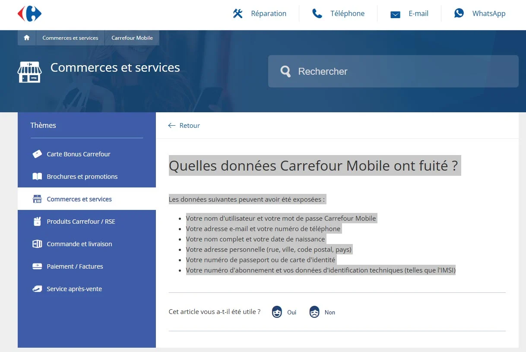Click the Retour back arrow icon
The height and width of the screenshot is (352, 526).
[x=172, y=126]
